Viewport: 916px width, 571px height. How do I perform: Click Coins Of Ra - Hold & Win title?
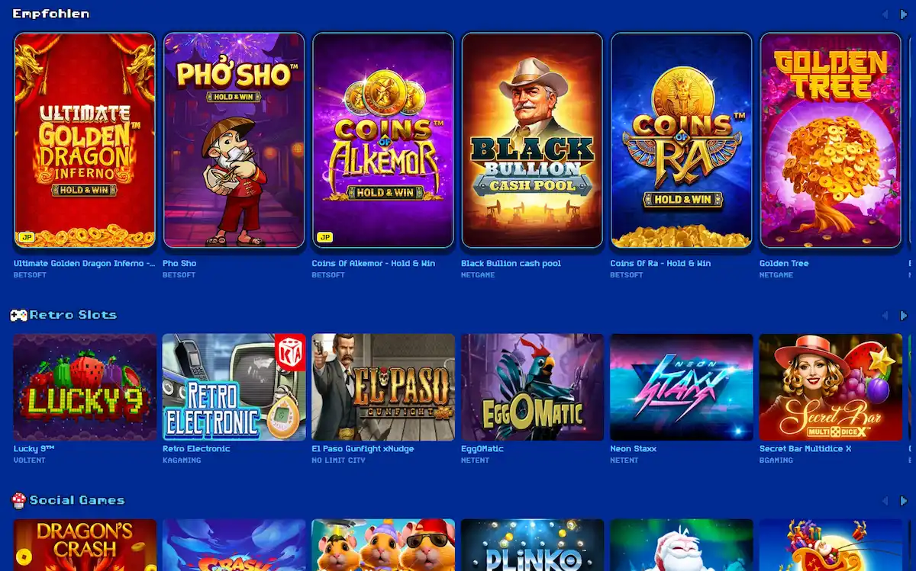[660, 264]
